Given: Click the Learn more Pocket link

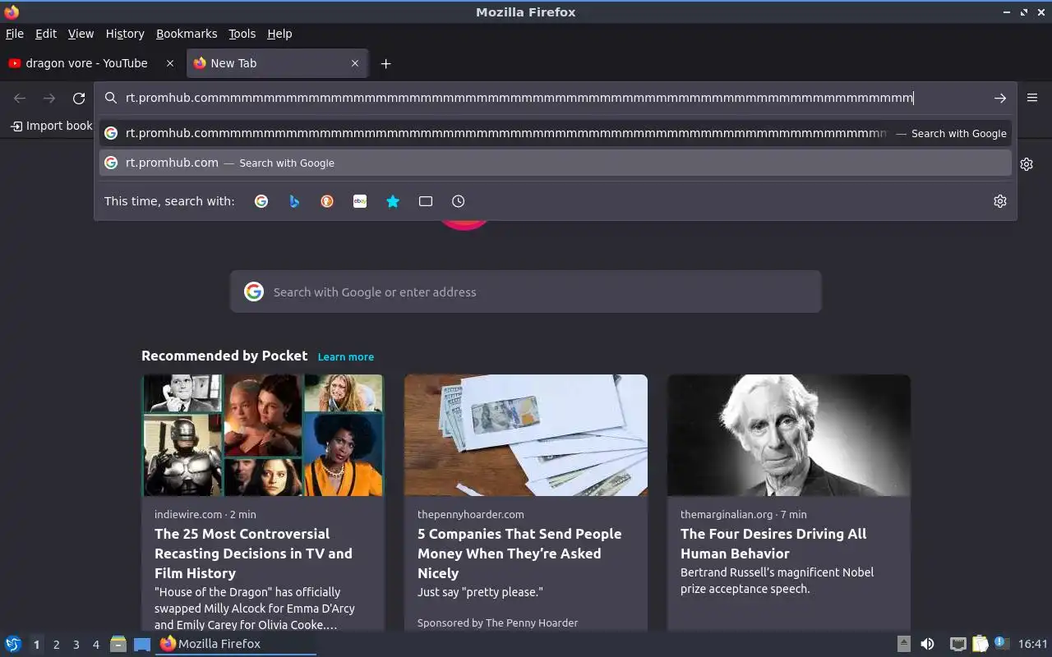Looking at the screenshot, I should [346, 356].
